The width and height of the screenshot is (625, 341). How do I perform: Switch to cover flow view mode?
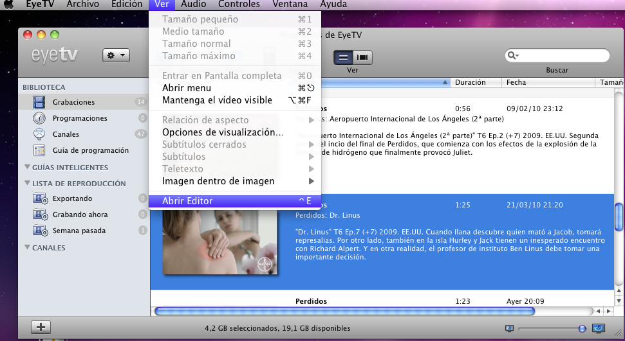pyautogui.click(x=363, y=57)
